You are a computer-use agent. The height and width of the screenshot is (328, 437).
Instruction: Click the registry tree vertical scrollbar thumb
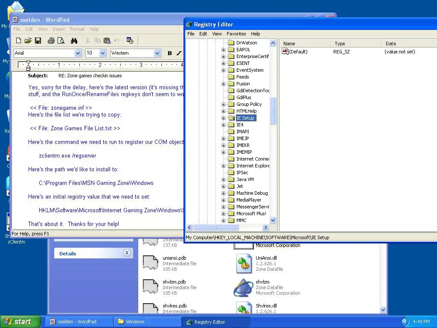click(x=273, y=111)
